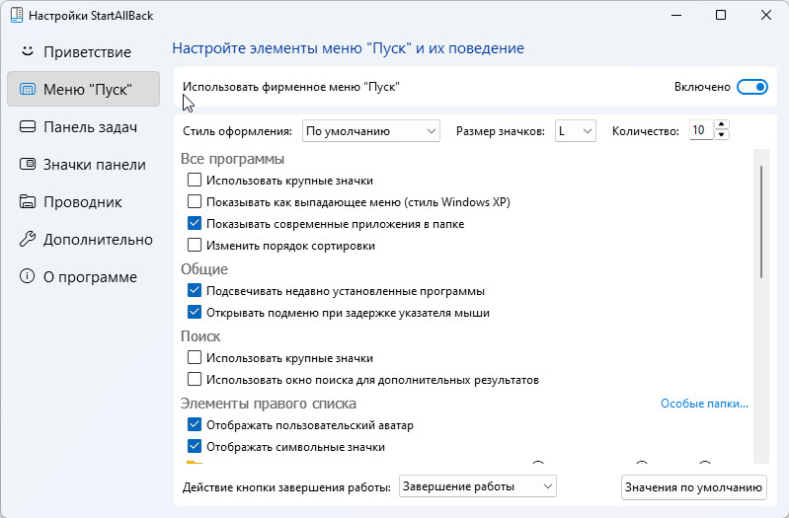
Task: Open the Размер значков dropdown
Action: [x=575, y=131]
